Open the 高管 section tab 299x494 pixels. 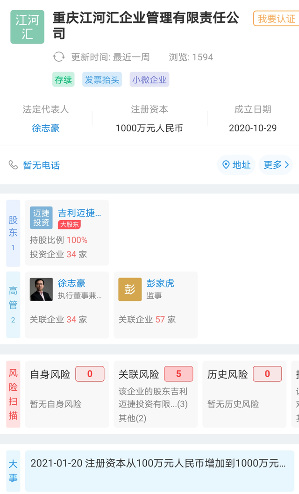[13, 304]
